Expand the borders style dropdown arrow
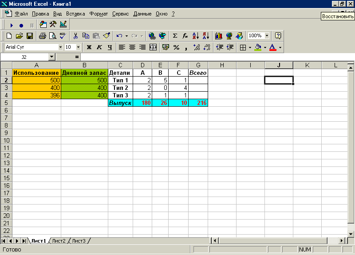The image size is (355, 255). click(x=250, y=47)
